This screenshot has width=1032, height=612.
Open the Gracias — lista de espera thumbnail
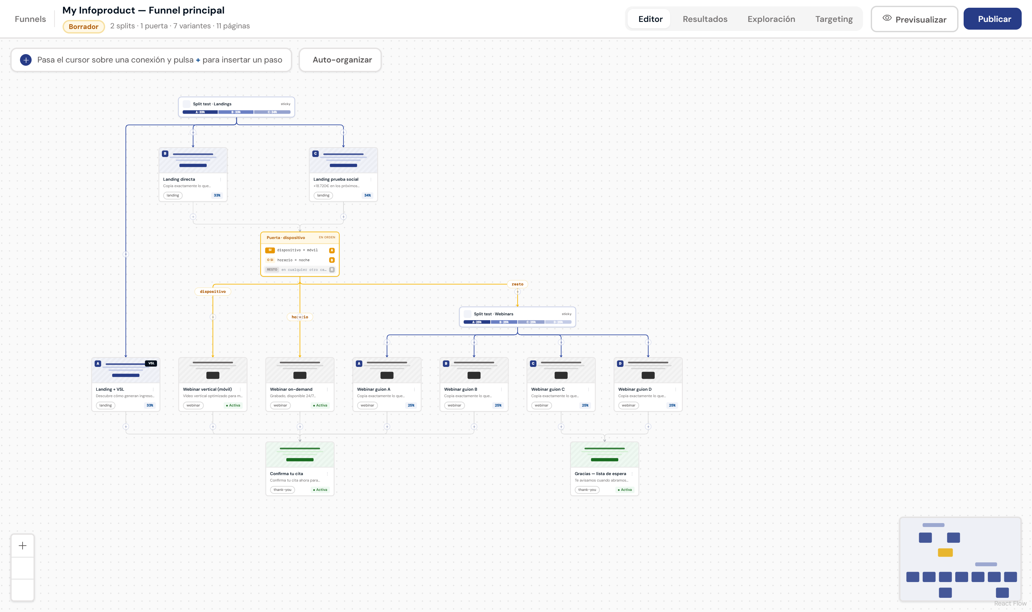pyautogui.click(x=604, y=454)
